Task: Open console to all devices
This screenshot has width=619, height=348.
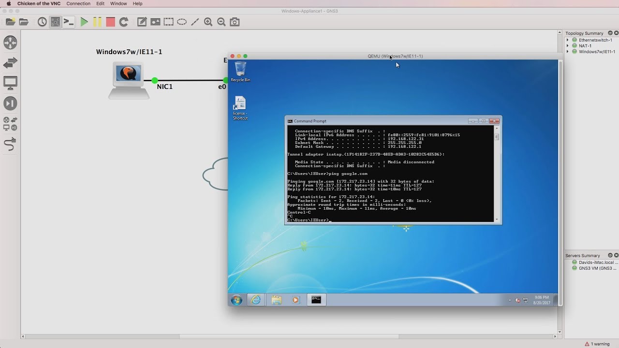Action: [x=69, y=22]
